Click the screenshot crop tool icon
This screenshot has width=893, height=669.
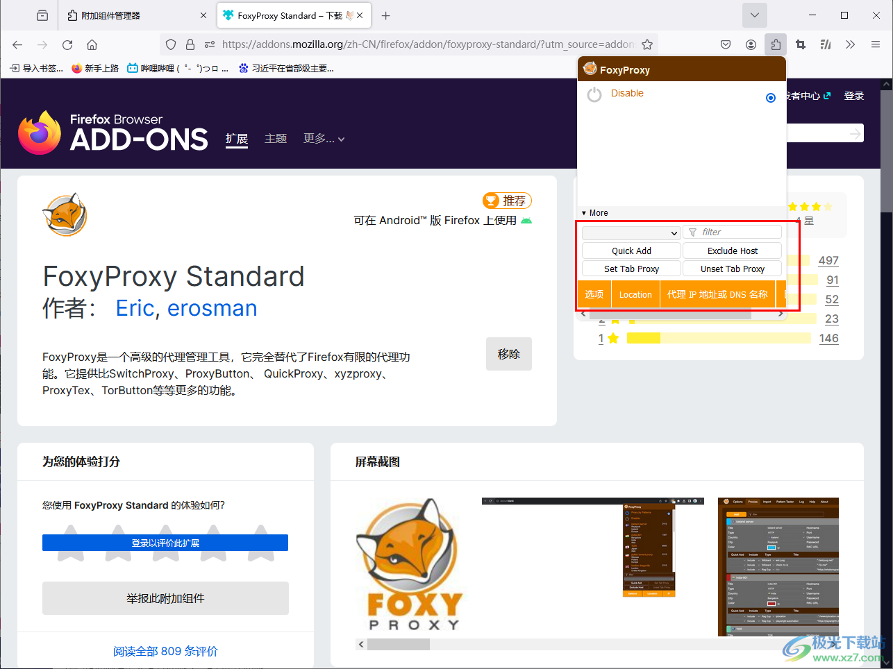[x=801, y=44]
